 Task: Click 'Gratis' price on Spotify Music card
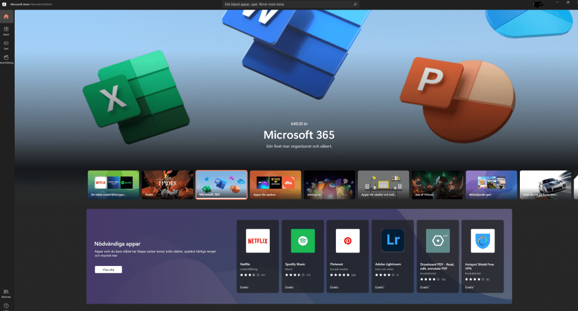[290, 287]
